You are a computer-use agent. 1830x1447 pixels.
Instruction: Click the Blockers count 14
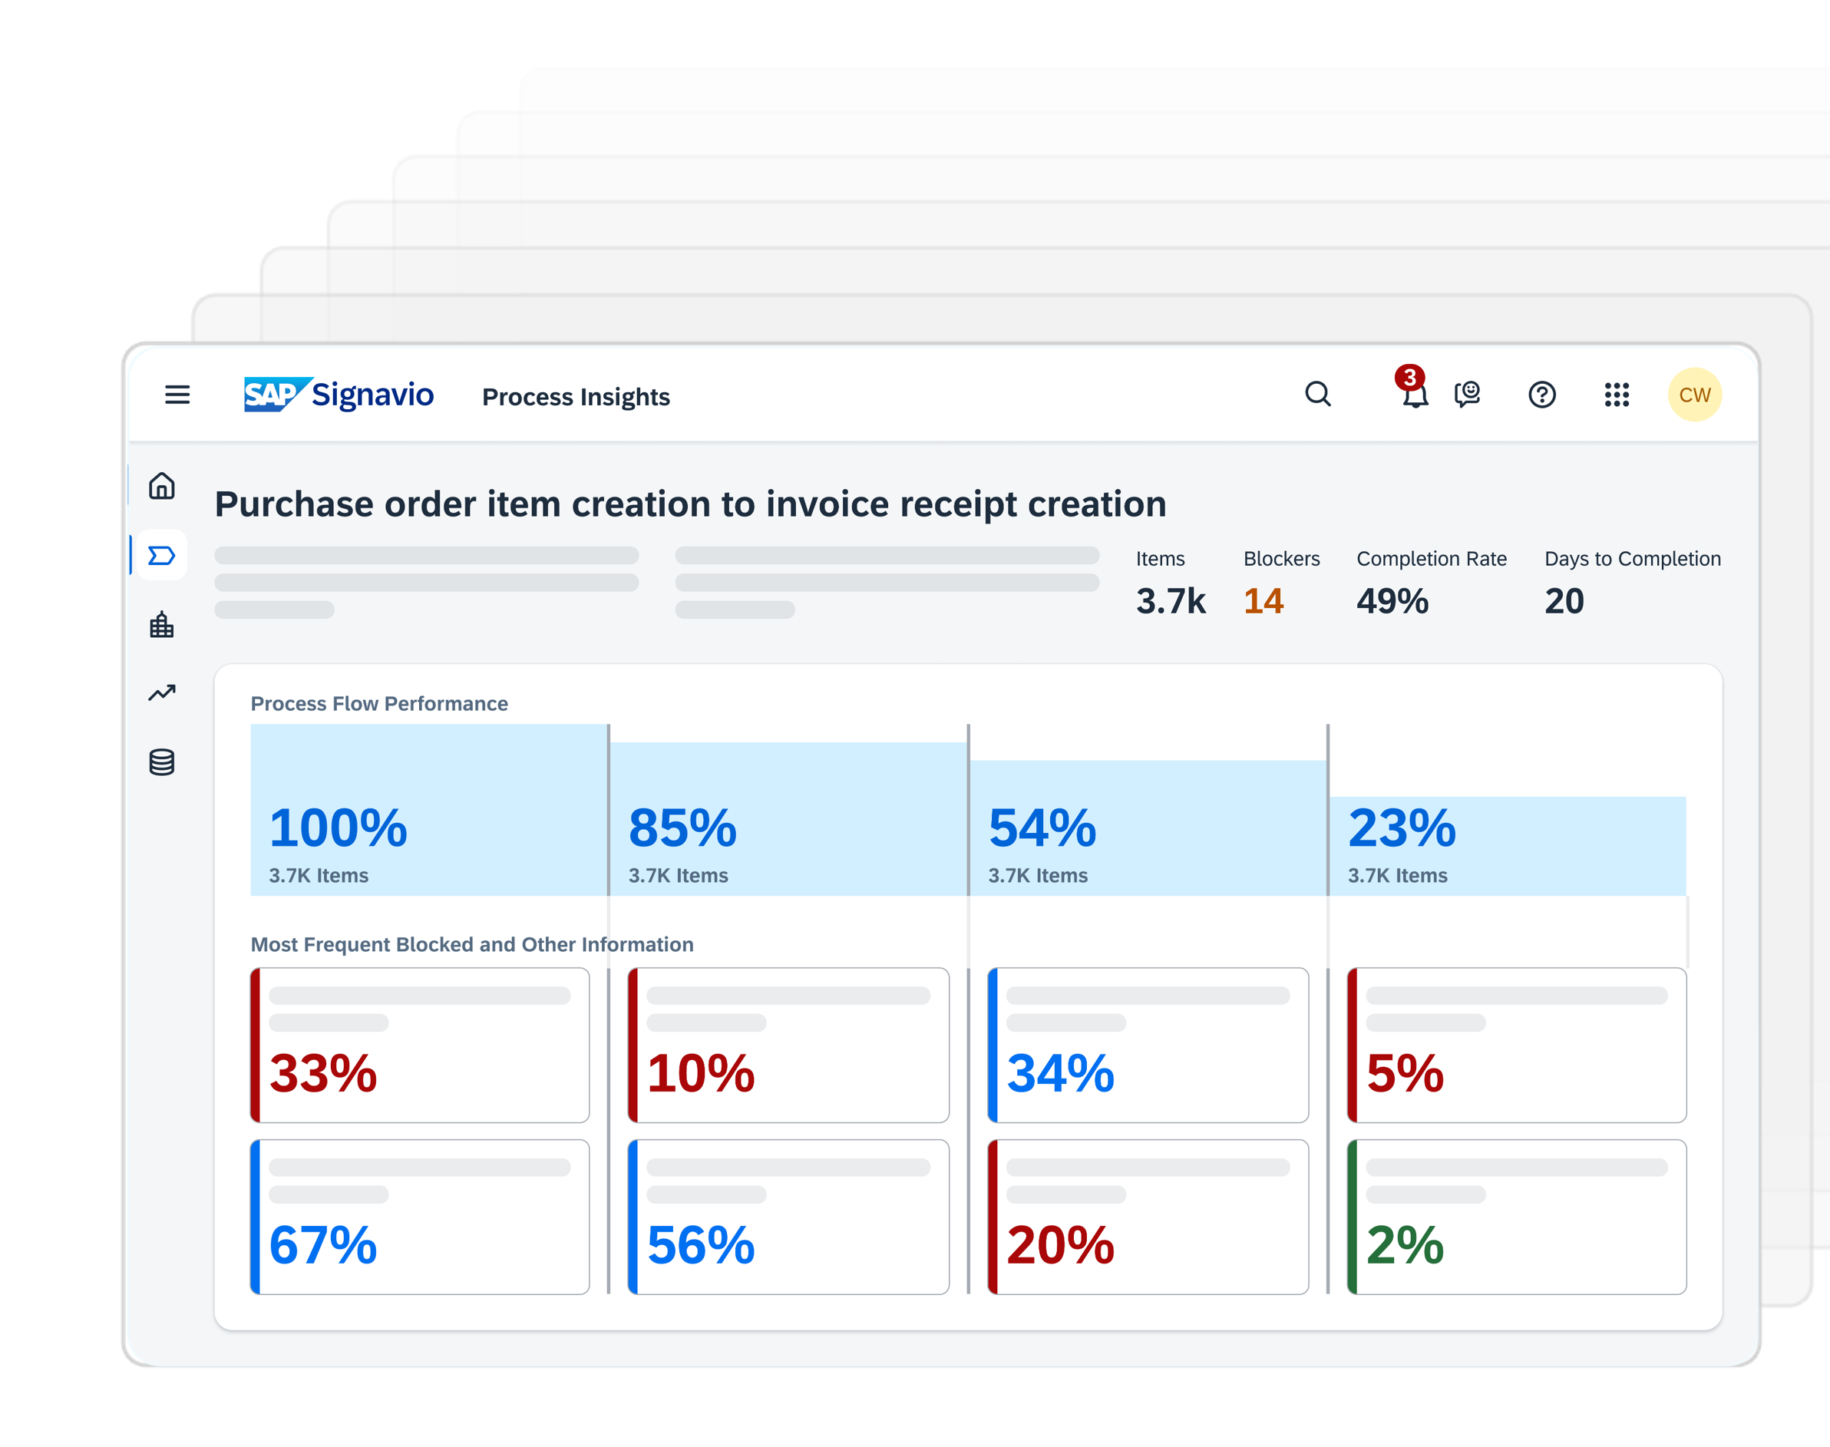1263,602
